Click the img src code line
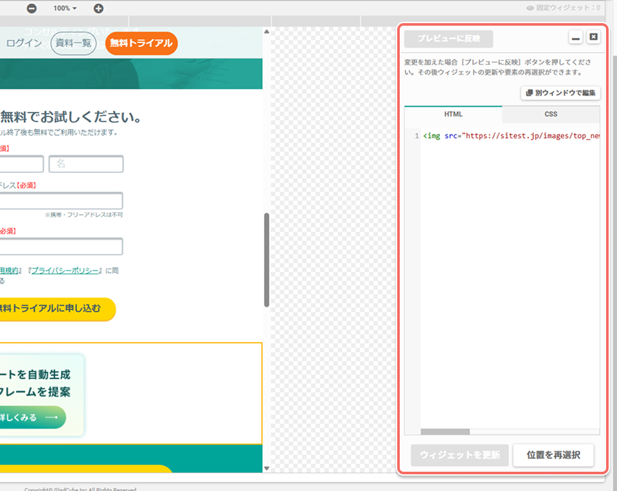 click(511, 136)
